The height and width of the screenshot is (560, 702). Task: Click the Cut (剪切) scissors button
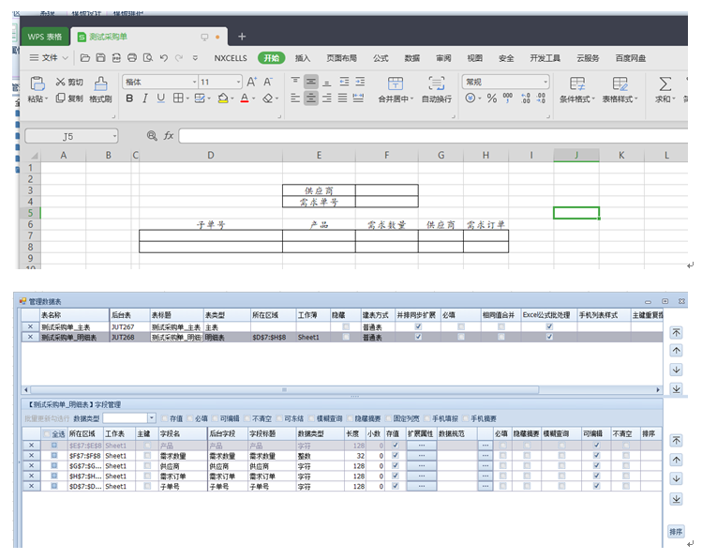click(x=69, y=82)
